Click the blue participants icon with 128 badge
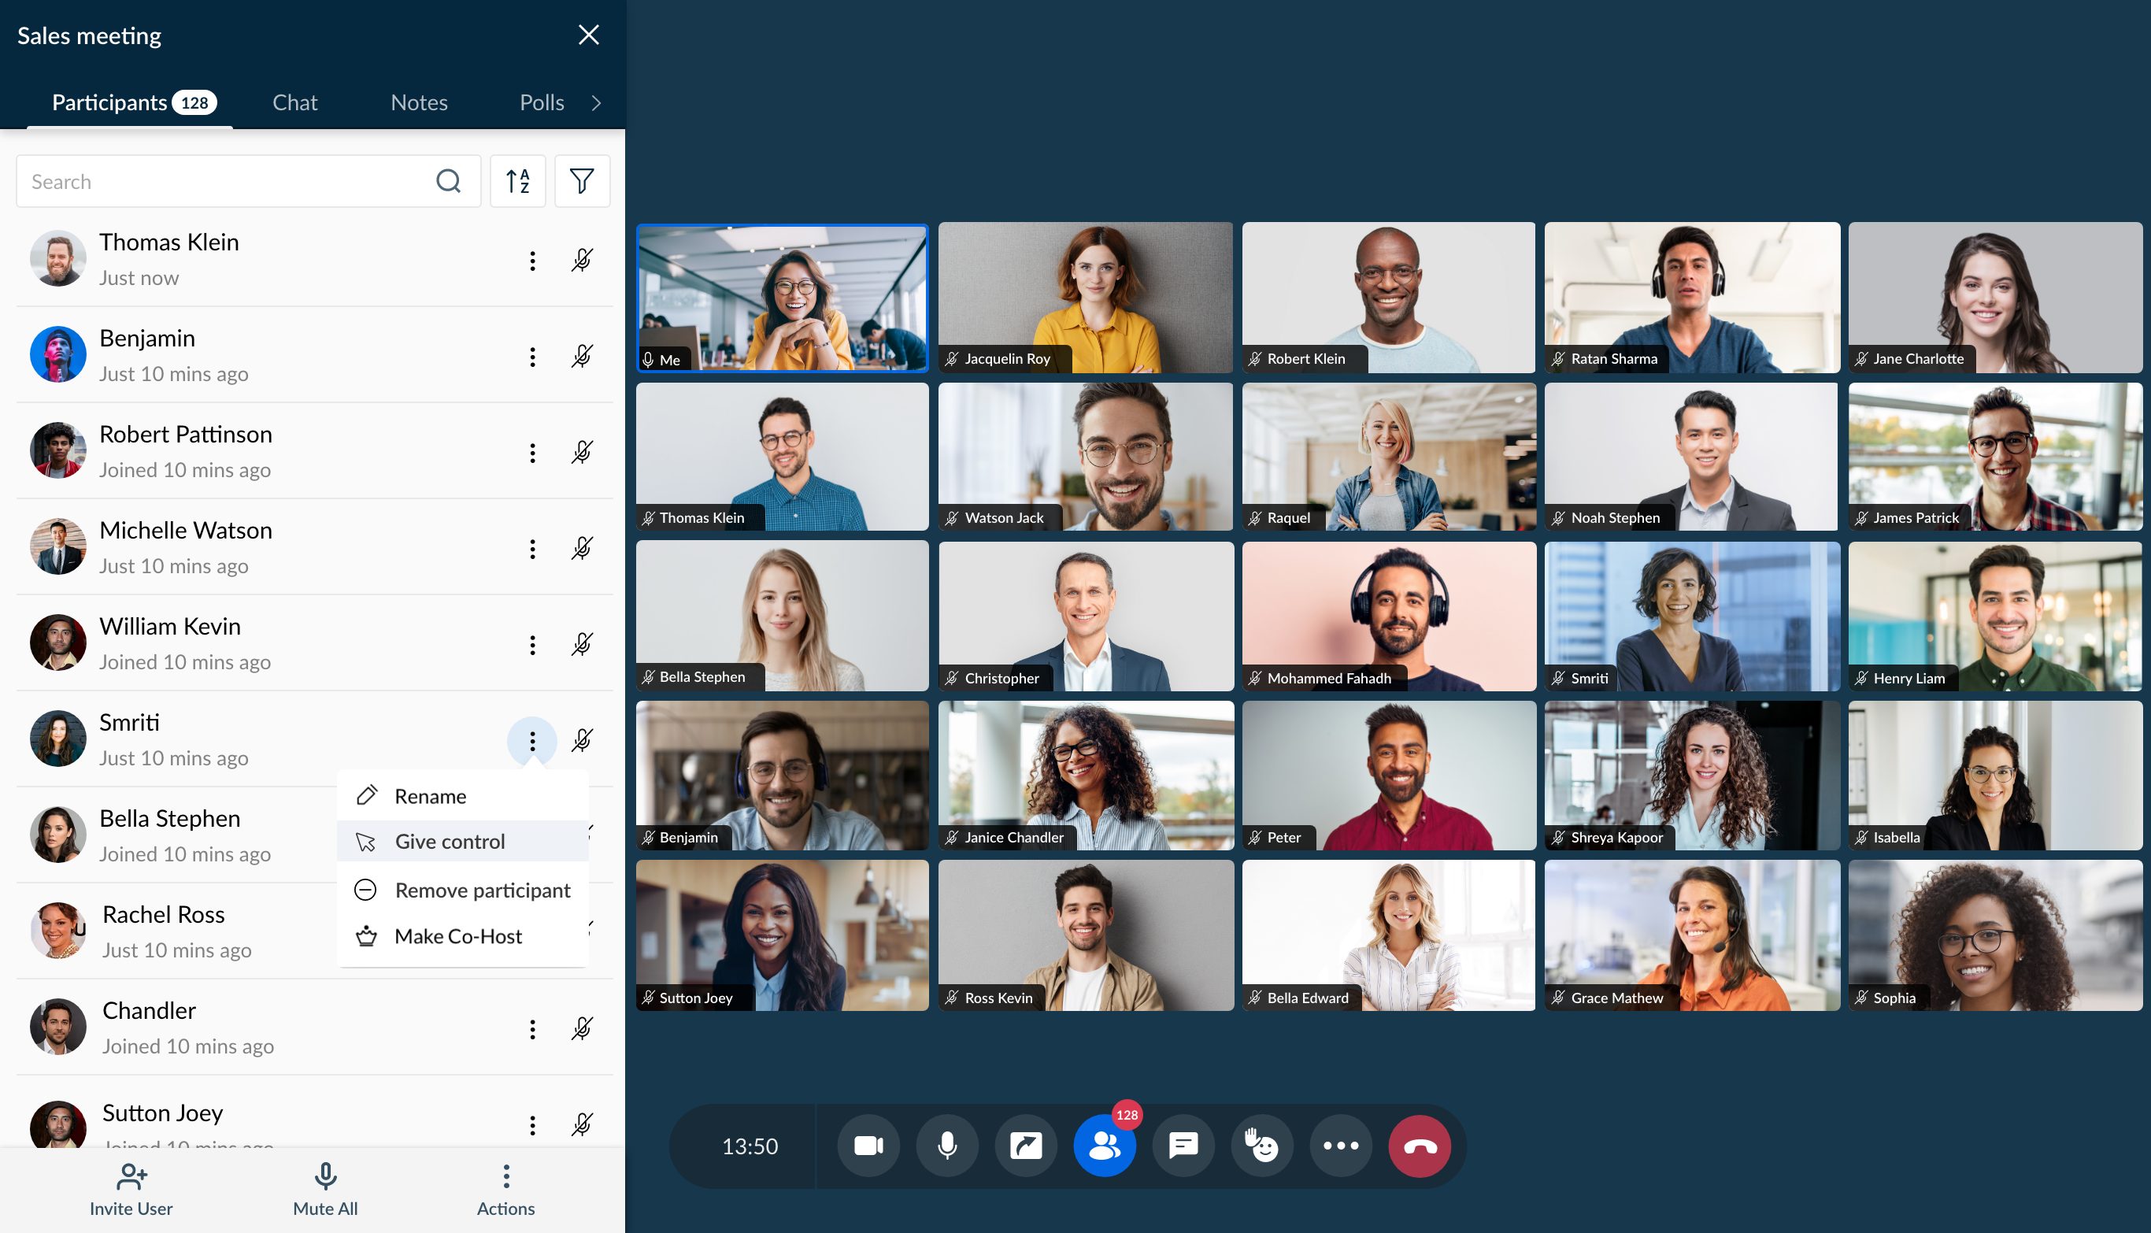The image size is (2151, 1233). point(1105,1146)
